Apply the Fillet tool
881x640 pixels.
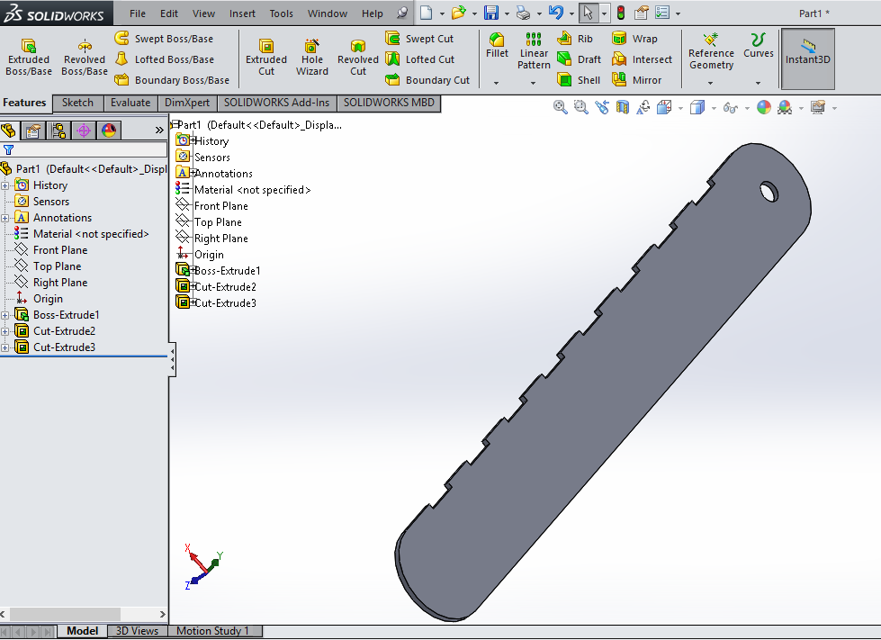pyautogui.click(x=497, y=45)
